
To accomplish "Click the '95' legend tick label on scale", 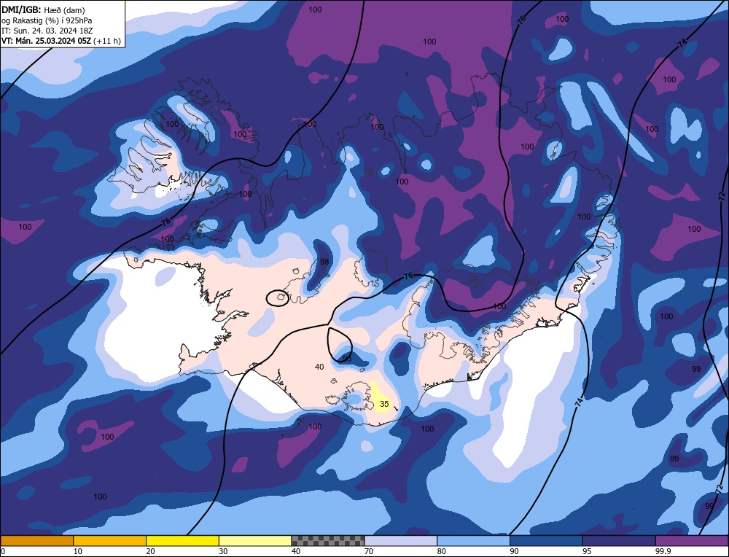I will pyautogui.click(x=587, y=551).
